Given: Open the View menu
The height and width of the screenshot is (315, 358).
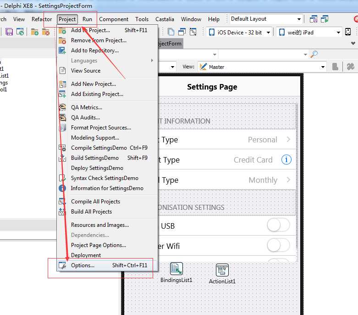Looking at the screenshot, I should pyautogui.click(x=19, y=19).
